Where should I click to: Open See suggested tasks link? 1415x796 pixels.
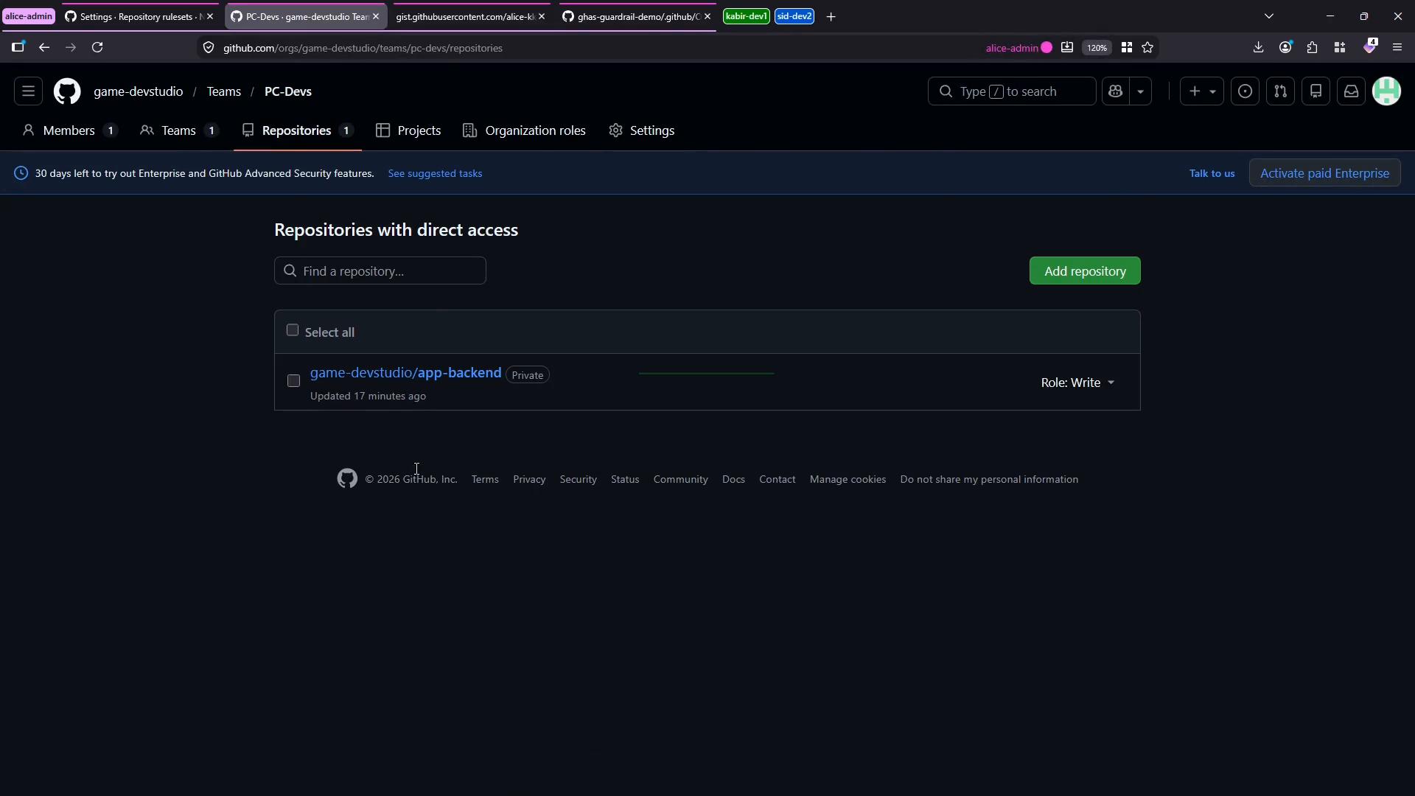coord(435,173)
